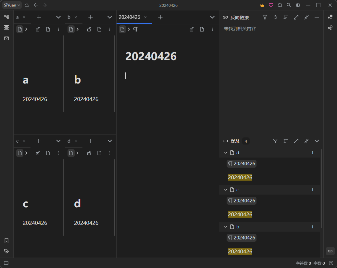Add new tab in the b pane

(x=91, y=17)
